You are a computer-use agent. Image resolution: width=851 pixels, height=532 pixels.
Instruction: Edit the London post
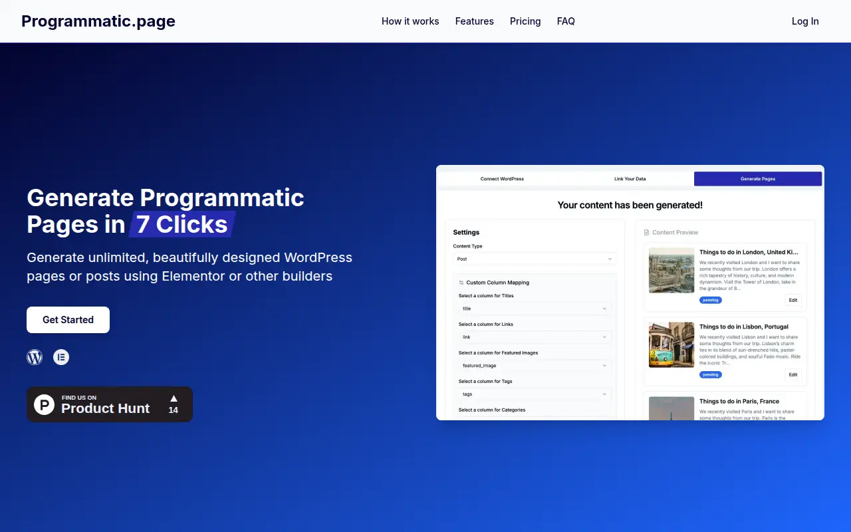[793, 300]
